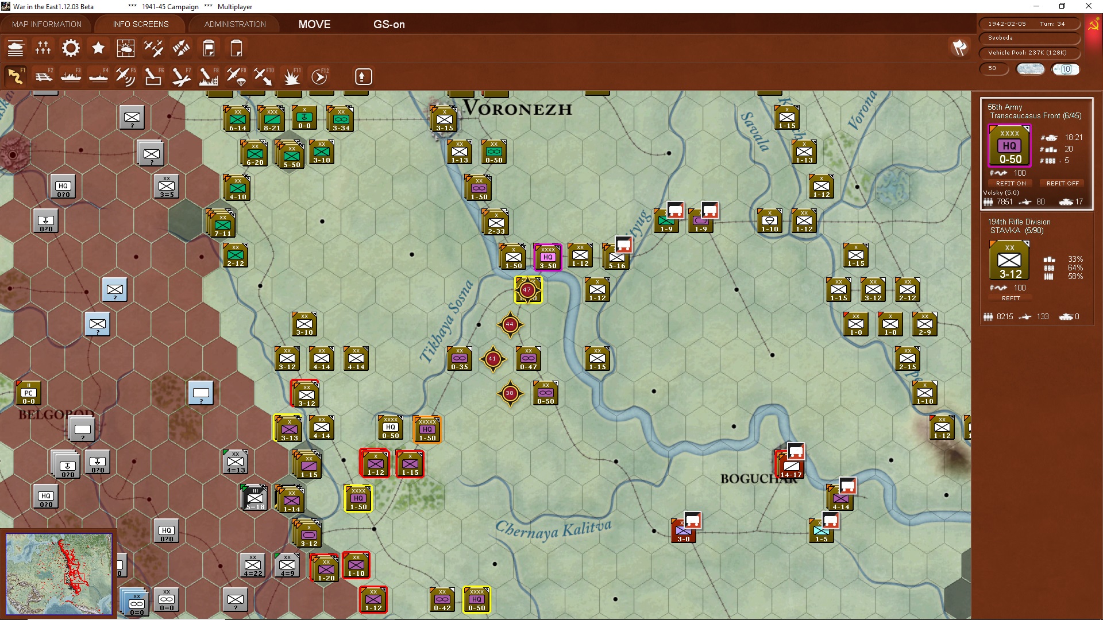Select the F8 bomb city mode

[209, 76]
